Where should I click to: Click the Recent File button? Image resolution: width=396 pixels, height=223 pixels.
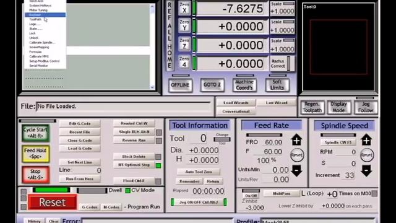[x=80, y=132]
